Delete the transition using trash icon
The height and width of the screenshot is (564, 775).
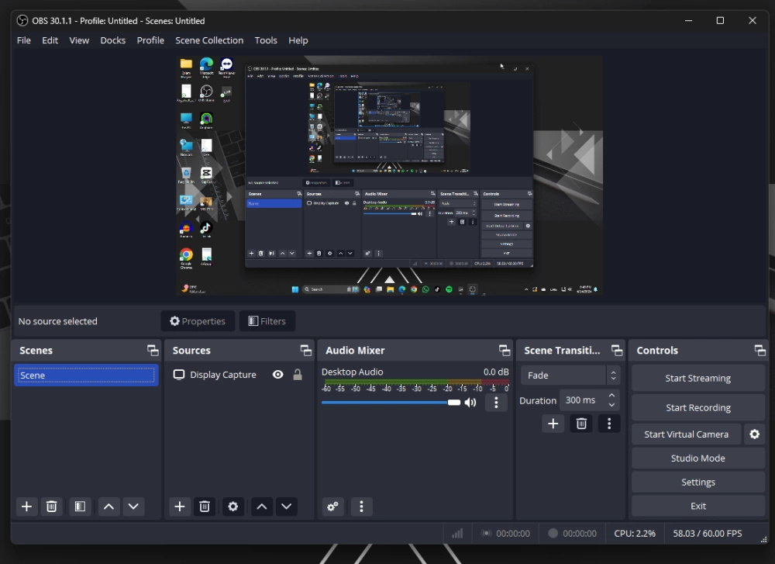[x=580, y=424]
